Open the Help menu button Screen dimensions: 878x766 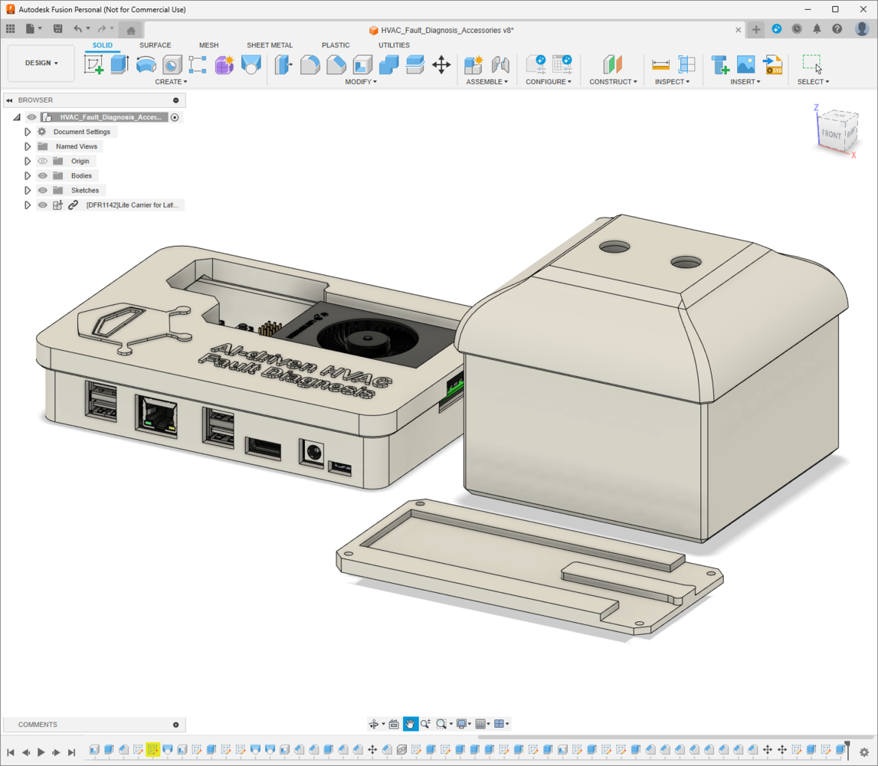pyautogui.click(x=837, y=29)
